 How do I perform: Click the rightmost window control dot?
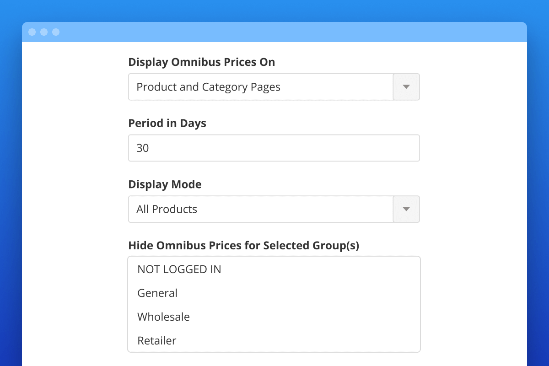[56, 32]
